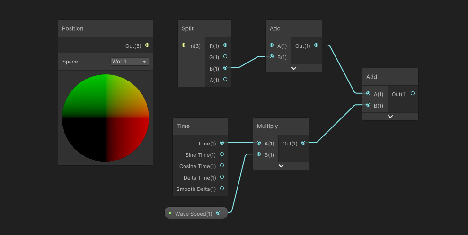The height and width of the screenshot is (235, 468).
Task: Click the Sine Time(1) output port
Action: 222,154
